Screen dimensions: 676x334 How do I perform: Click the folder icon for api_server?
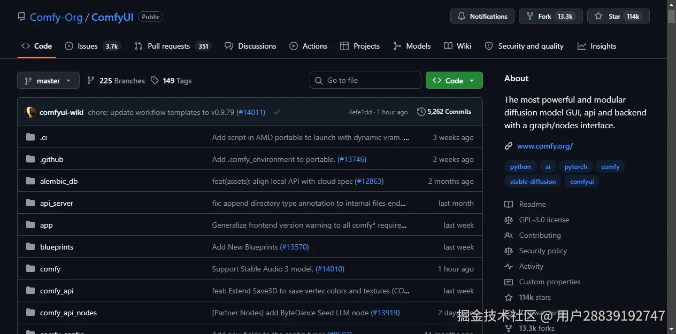[30, 203]
